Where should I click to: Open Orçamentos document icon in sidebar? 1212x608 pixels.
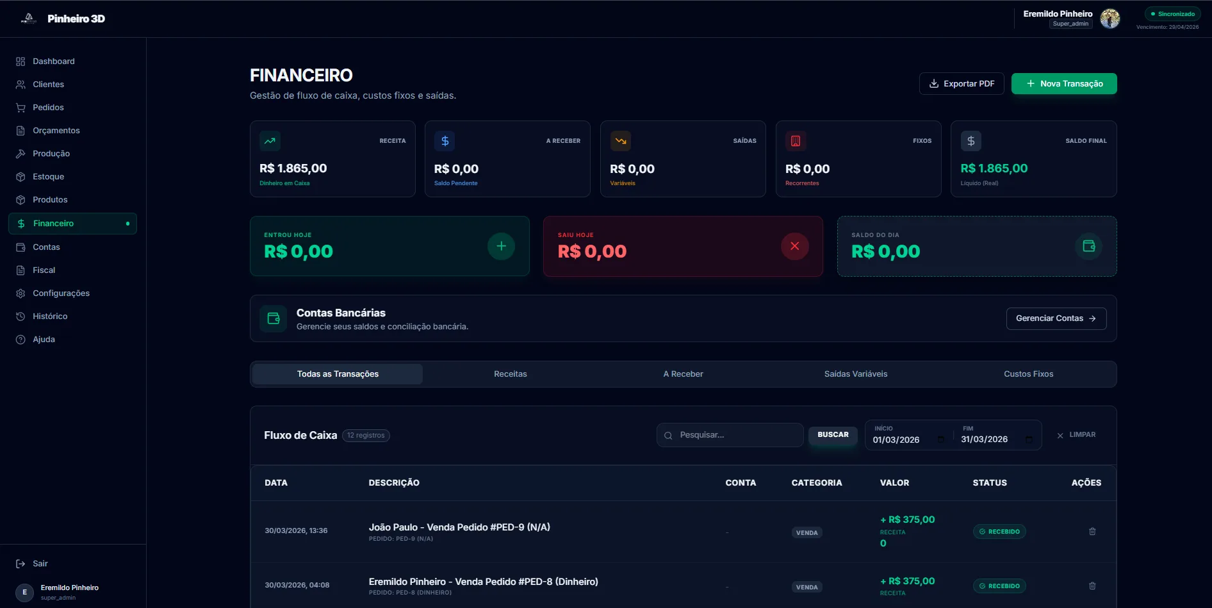tap(20, 131)
